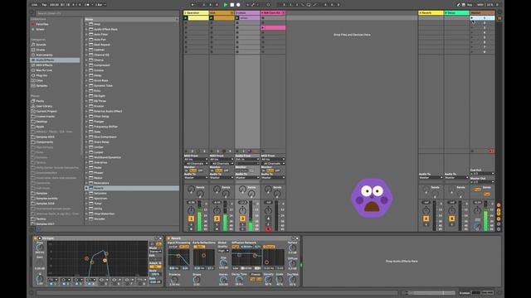The width and height of the screenshot is (531, 298).
Task: Open track 3 Audio From Ext. In dropdown
Action: (x=247, y=159)
